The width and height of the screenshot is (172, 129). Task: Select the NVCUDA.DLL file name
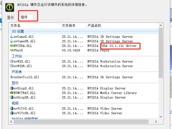click(23, 46)
